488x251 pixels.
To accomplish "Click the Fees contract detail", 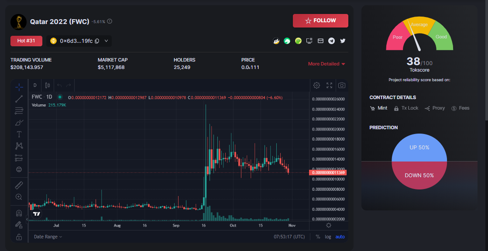I will [461, 108].
